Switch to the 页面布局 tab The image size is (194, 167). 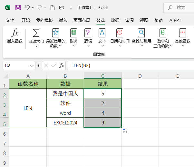tap(82, 20)
